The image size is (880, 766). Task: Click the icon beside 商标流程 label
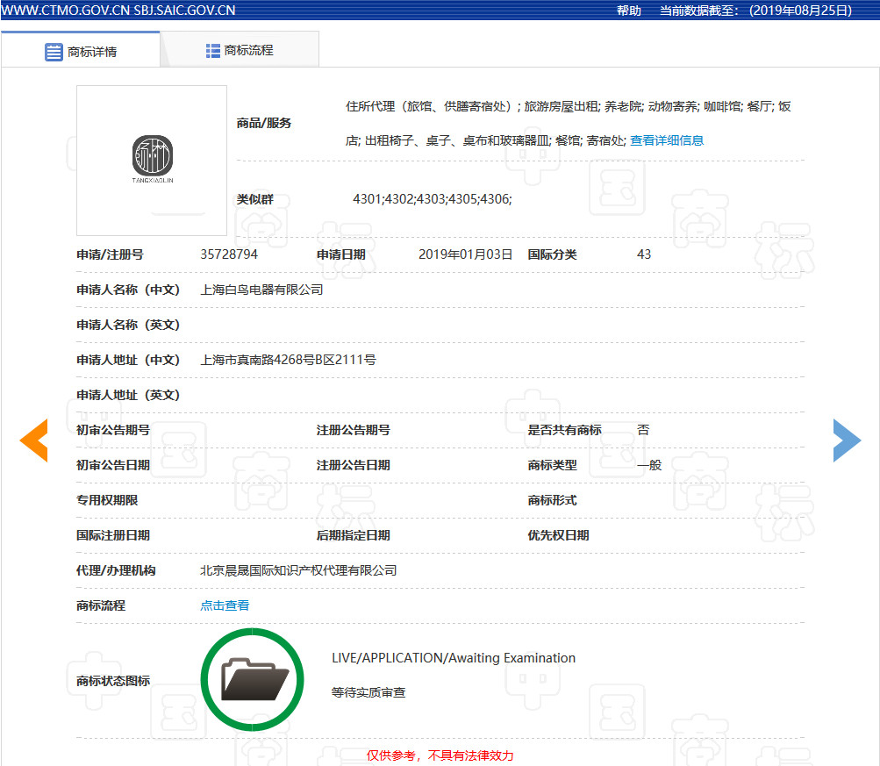point(211,50)
